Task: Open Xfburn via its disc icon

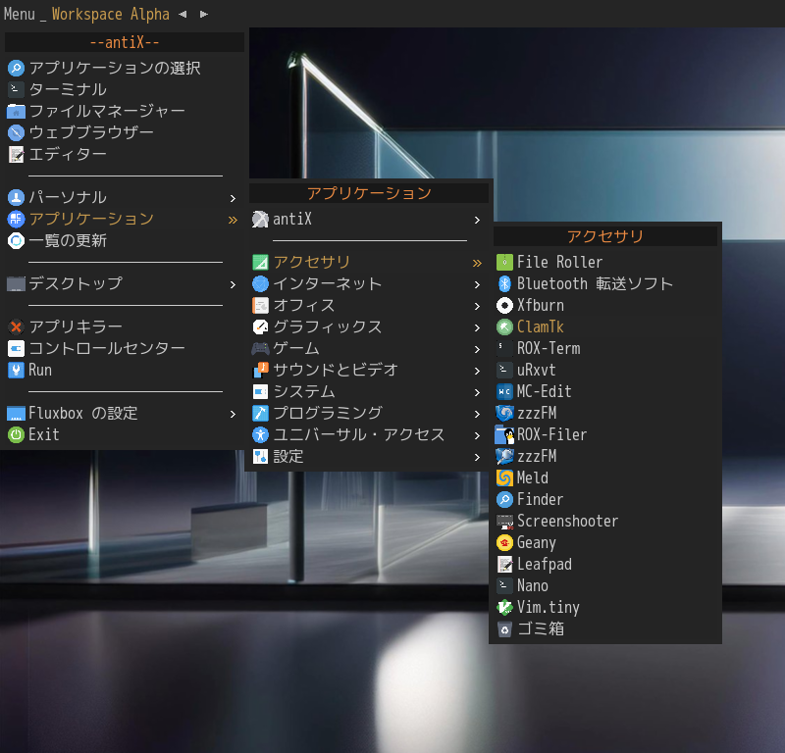Action: pos(504,305)
